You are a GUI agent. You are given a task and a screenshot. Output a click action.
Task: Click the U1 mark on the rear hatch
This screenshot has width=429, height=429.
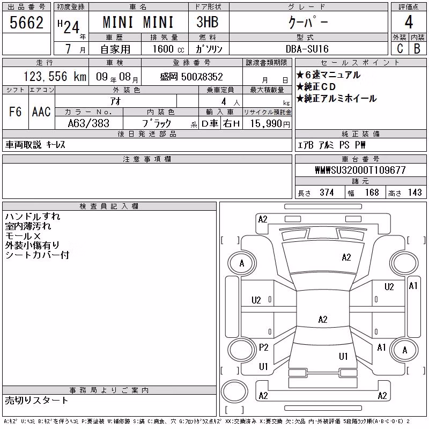[343, 356]
